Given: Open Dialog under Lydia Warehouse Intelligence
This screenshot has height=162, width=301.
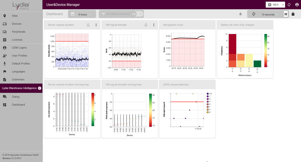Looking at the screenshot, I should coord(16,97).
